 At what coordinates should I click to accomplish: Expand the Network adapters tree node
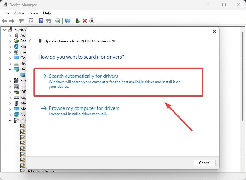(x=10, y=115)
